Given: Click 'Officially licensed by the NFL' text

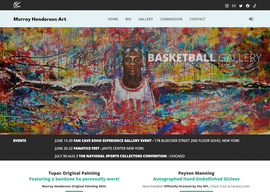Looking at the screenshot, I should tap(186, 186).
